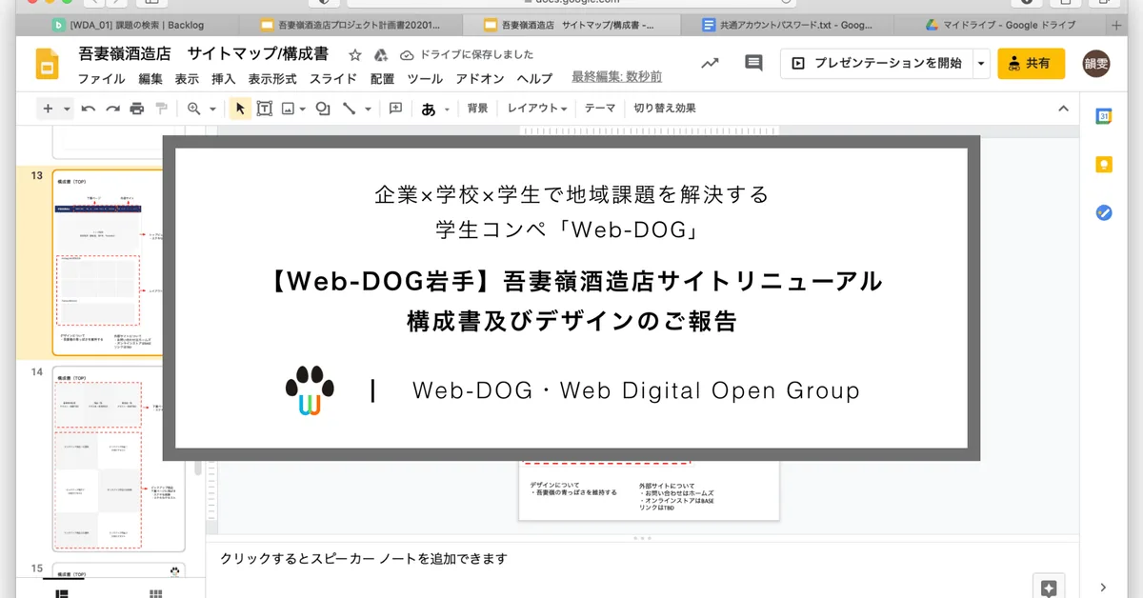The width and height of the screenshot is (1143, 598).
Task: Open the ファイル menu
Action: [x=101, y=78]
